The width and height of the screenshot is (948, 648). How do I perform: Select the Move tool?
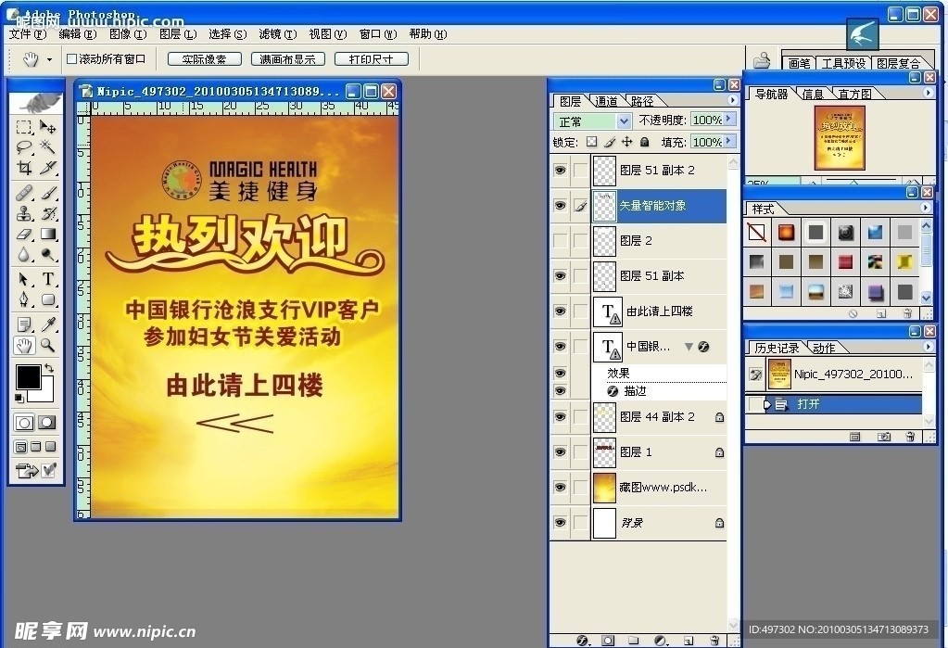click(48, 126)
